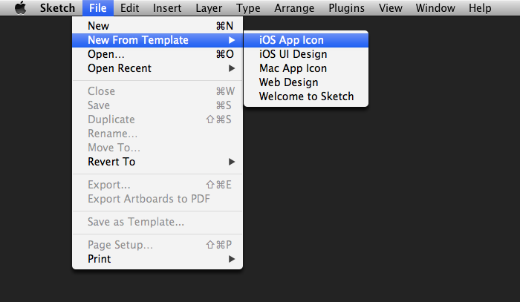Click Export Artboards to PDF item

(157, 199)
